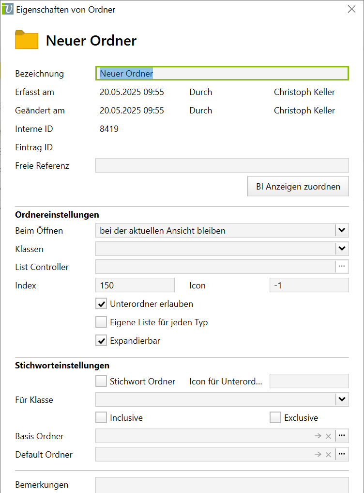The width and height of the screenshot is (364, 493).
Task: Tick the Inclusive checkbox
Action: [x=101, y=418]
